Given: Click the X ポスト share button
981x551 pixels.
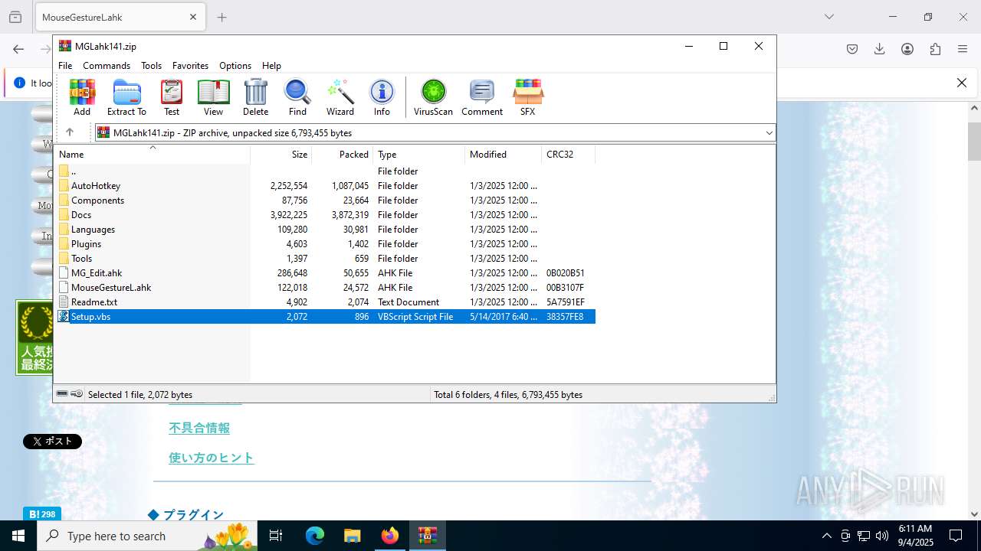Looking at the screenshot, I should (x=52, y=441).
